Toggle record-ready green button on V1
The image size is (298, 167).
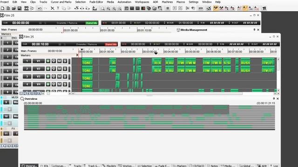(48, 61)
